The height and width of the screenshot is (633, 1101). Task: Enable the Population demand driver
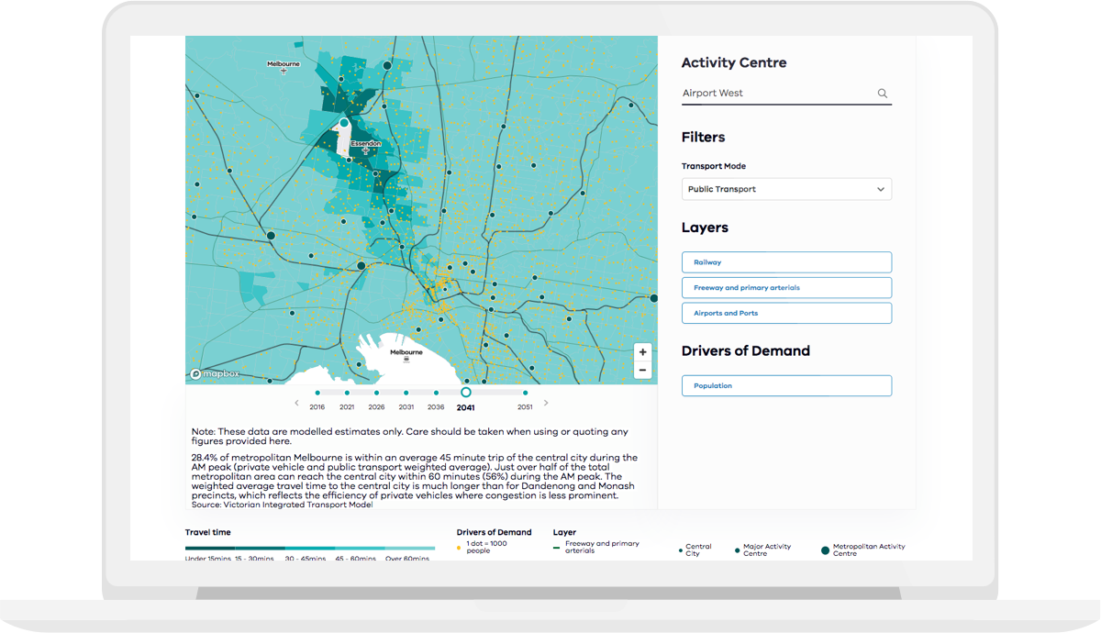(x=786, y=386)
